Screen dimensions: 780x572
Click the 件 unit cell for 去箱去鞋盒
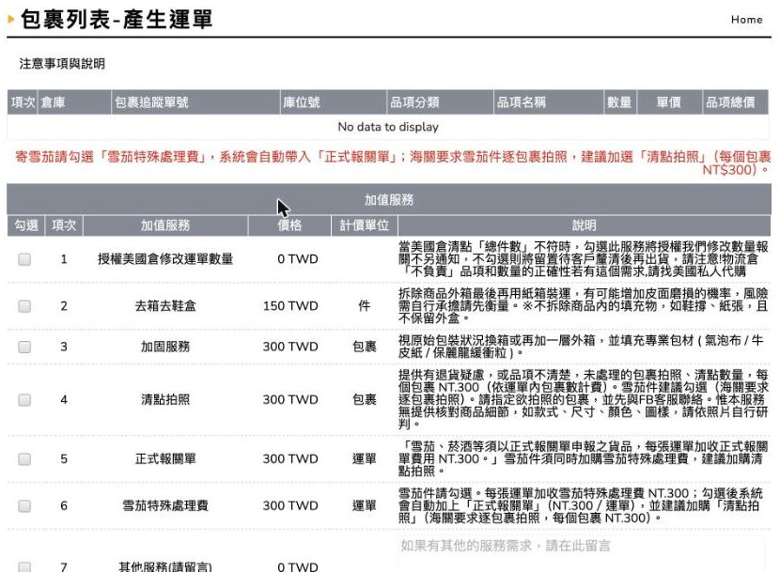click(x=364, y=306)
